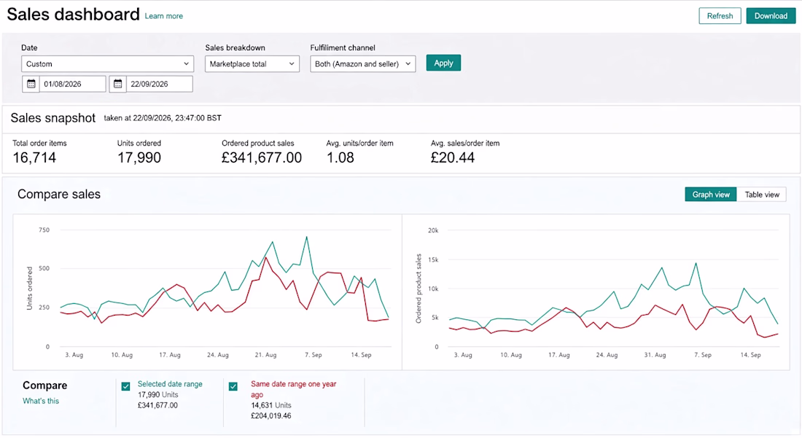Uncheck Same date range one year ago
Screen dimensions: 802x438
click(233, 386)
